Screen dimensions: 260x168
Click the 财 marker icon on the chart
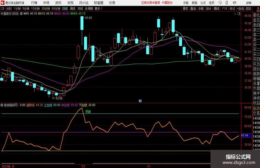pos(140,101)
